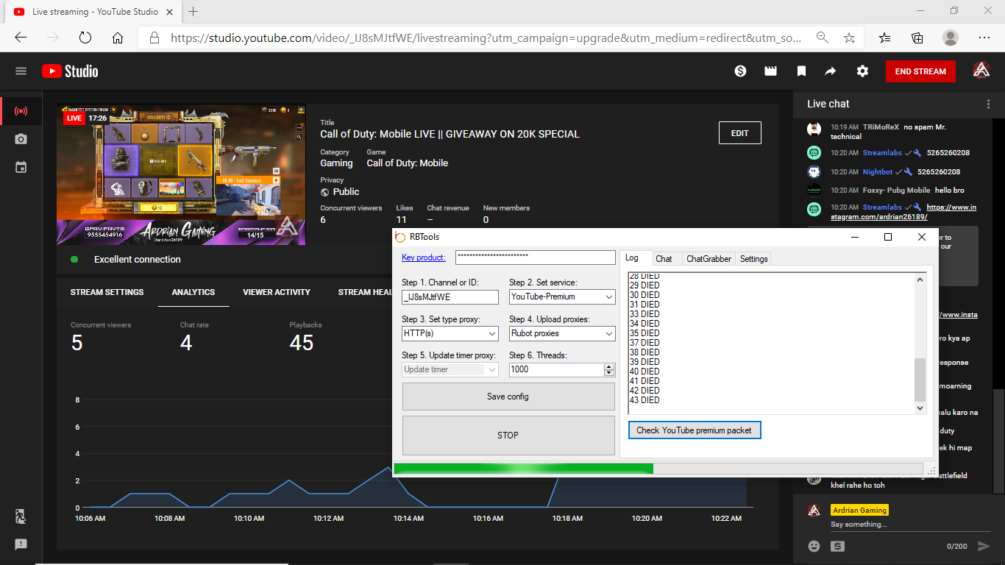Open the Manage calendar icon in sidebar
This screenshot has width=1005, height=565.
21,167
